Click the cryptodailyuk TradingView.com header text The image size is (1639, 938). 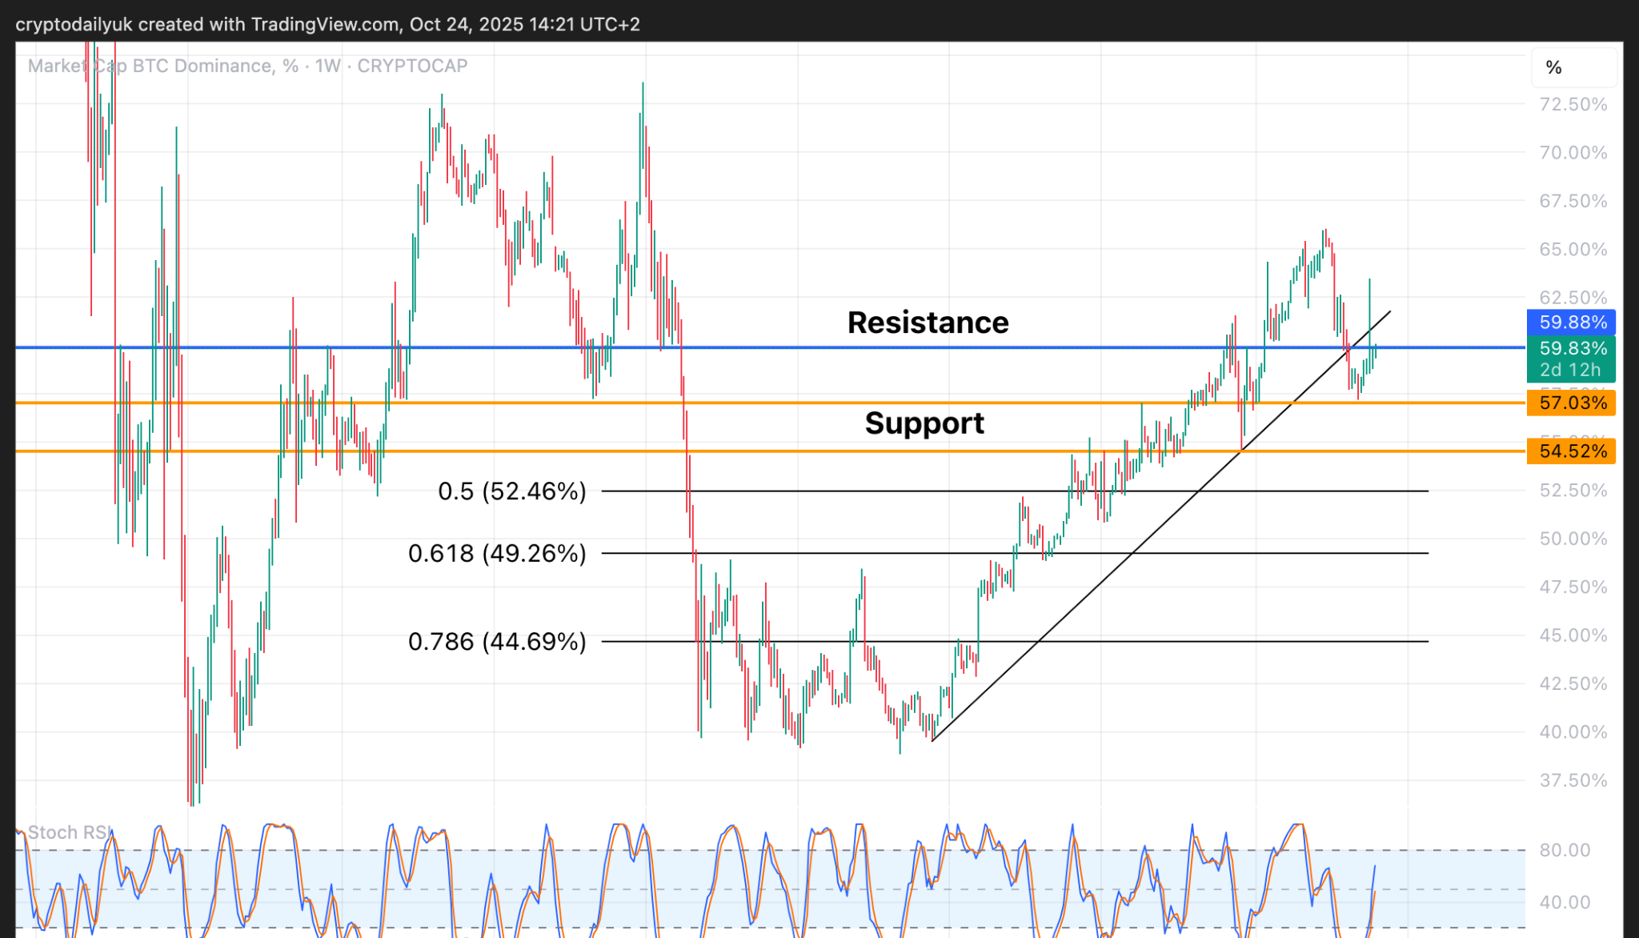327,24
